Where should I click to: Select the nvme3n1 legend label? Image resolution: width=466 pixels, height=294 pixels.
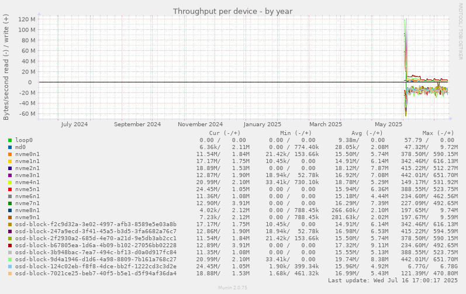tap(27, 175)
